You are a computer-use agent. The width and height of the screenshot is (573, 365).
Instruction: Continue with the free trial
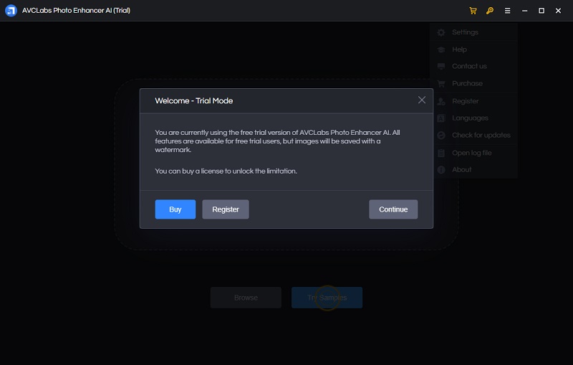tap(393, 209)
